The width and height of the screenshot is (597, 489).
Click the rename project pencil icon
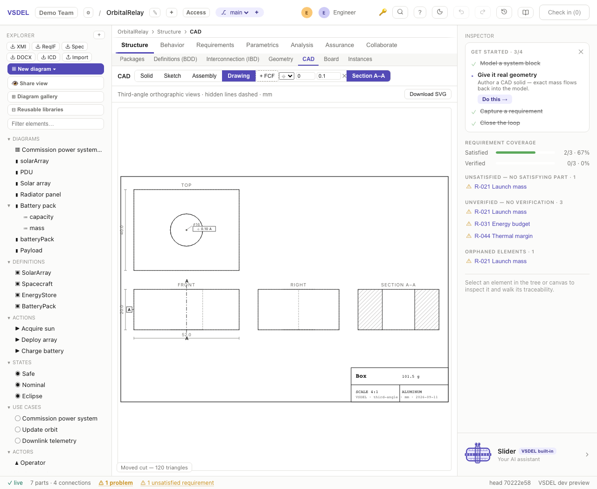click(x=155, y=13)
